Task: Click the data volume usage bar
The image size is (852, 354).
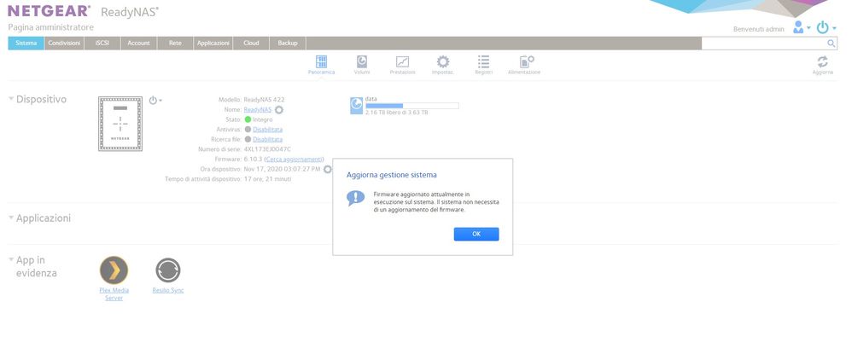Action: point(411,106)
